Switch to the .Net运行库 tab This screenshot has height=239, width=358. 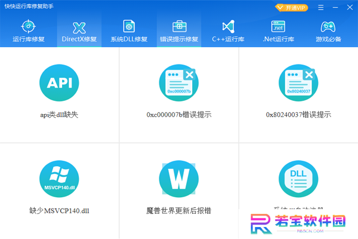[278, 31]
